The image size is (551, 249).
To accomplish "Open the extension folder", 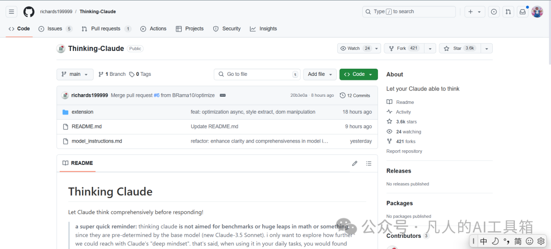I will tap(82, 112).
